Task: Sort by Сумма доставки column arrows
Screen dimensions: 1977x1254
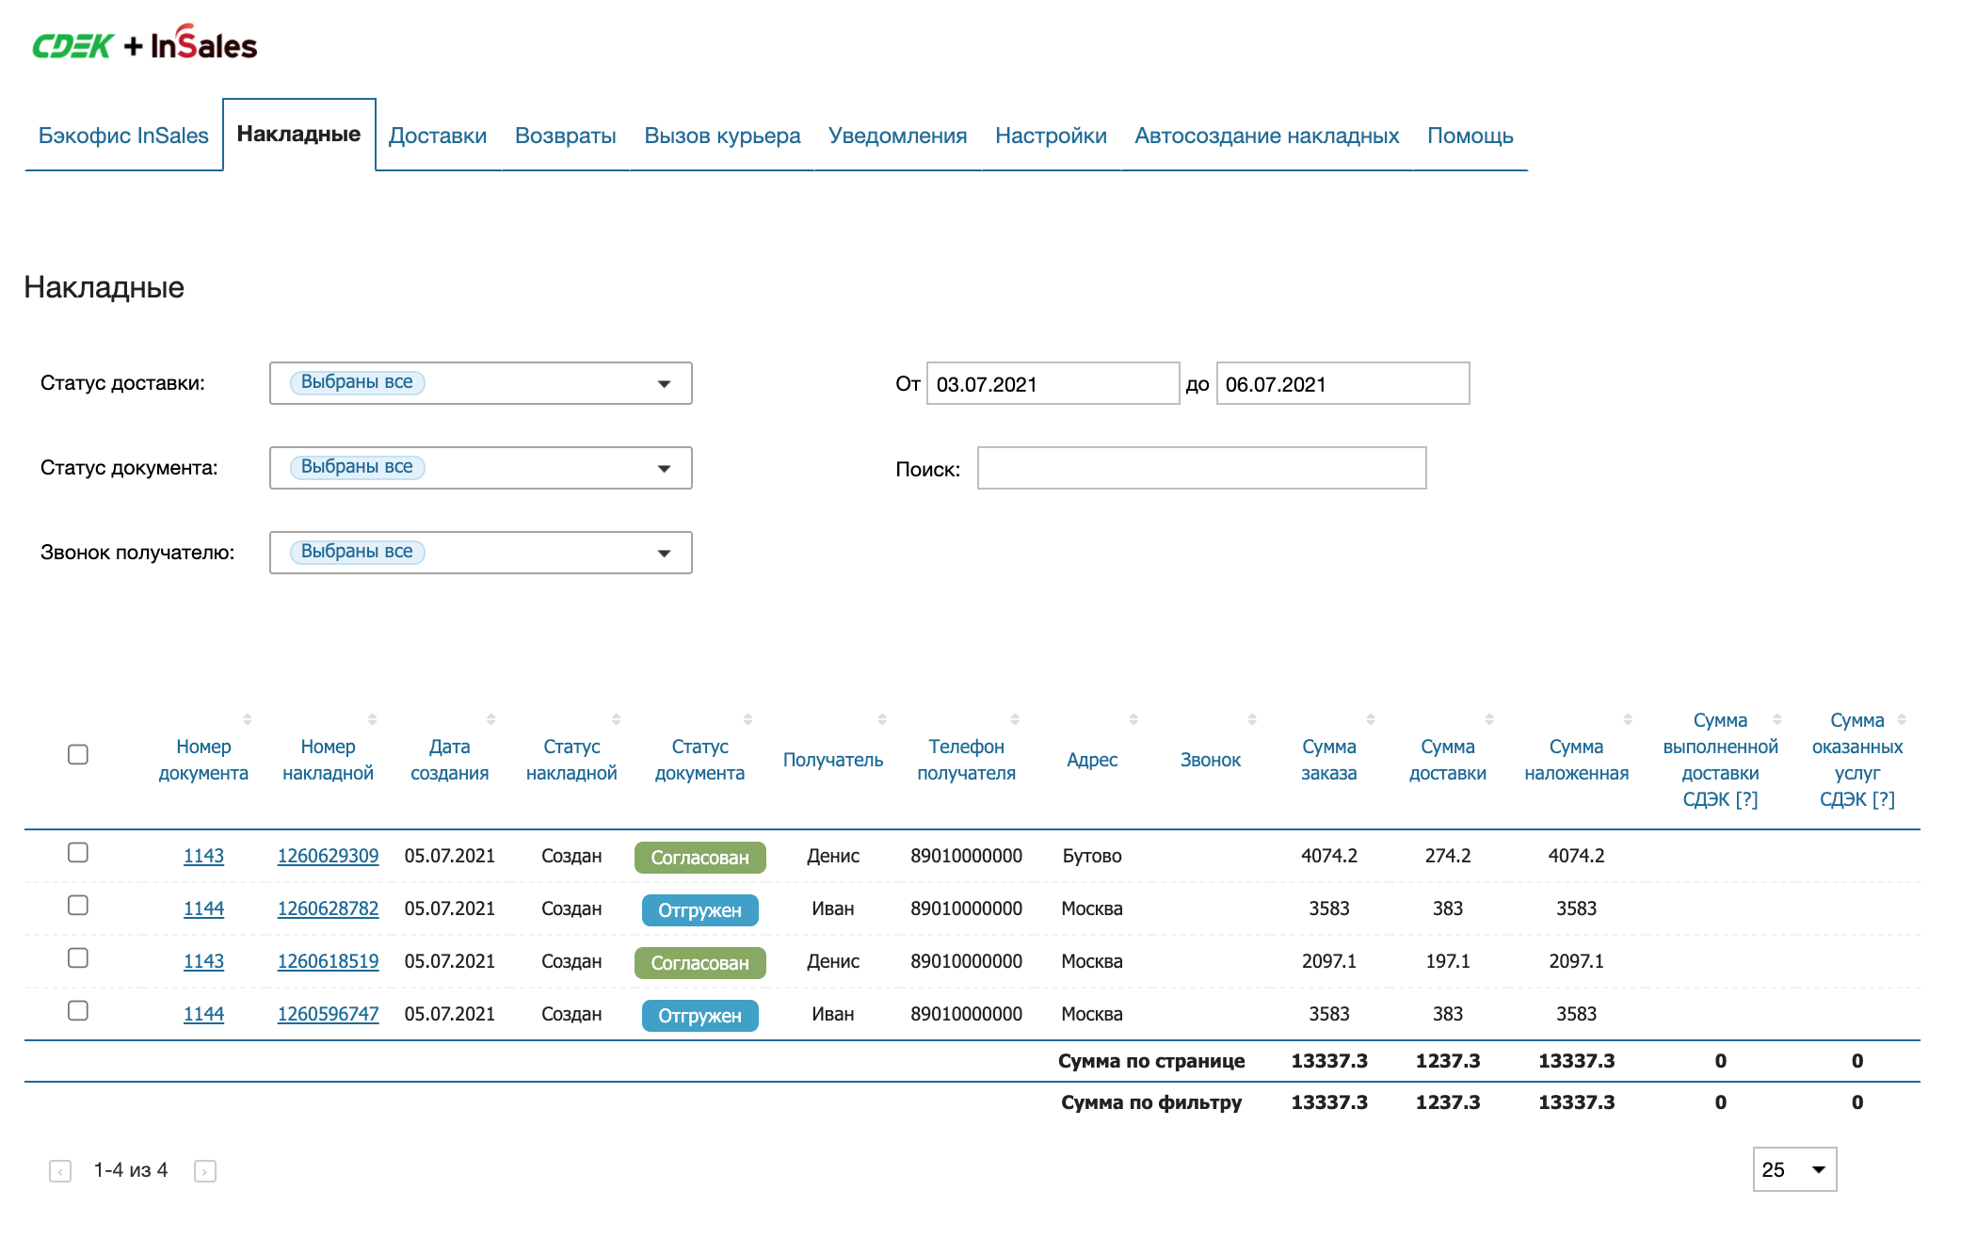Action: coord(1489,719)
